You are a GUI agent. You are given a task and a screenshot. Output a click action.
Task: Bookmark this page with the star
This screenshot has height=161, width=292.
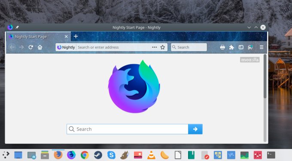pyautogui.click(x=163, y=47)
